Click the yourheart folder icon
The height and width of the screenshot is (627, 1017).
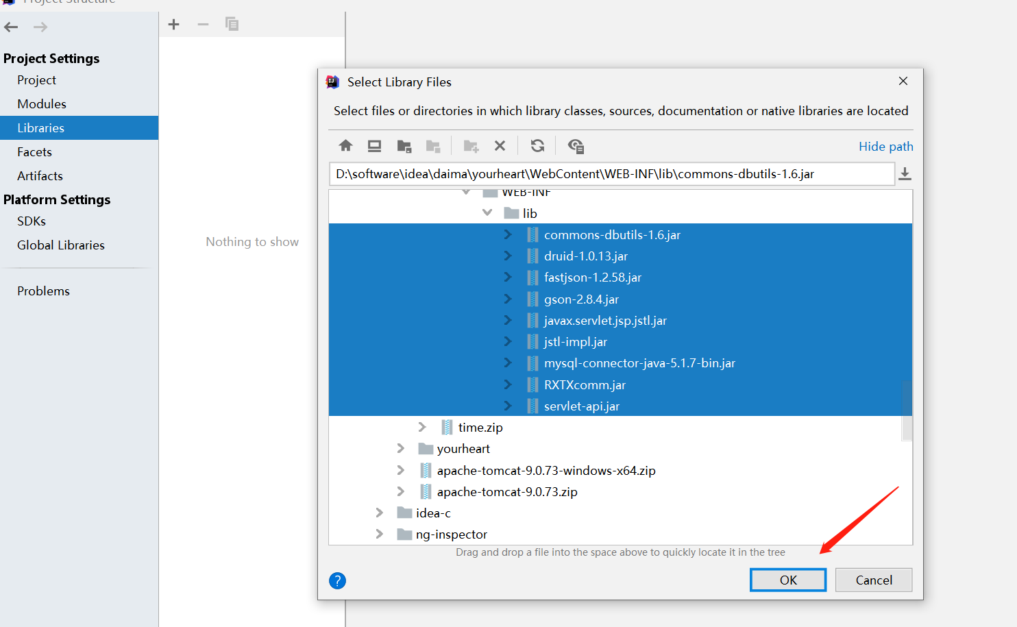point(426,449)
